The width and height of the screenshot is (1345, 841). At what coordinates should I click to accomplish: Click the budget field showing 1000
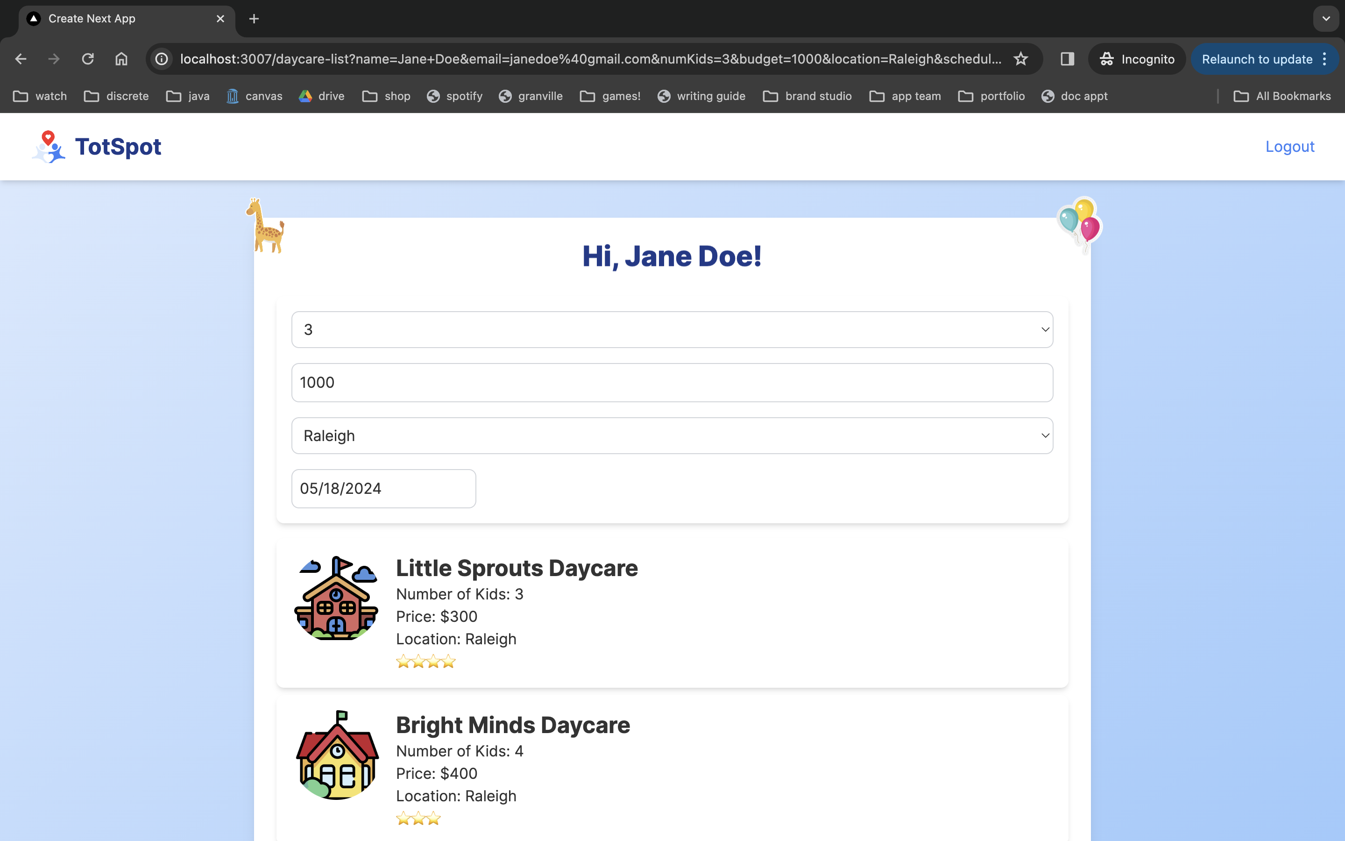(x=672, y=383)
